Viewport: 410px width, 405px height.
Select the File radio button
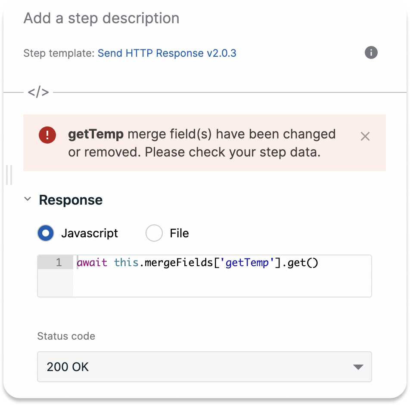(x=154, y=233)
